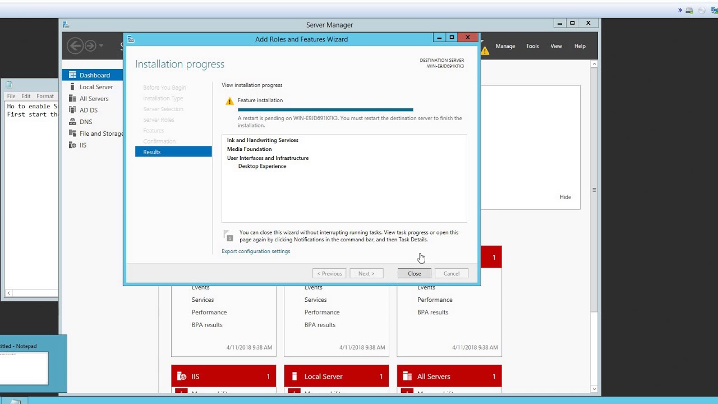Click Server Manager forward arrow button
This screenshot has height=404, width=718.
click(90, 45)
